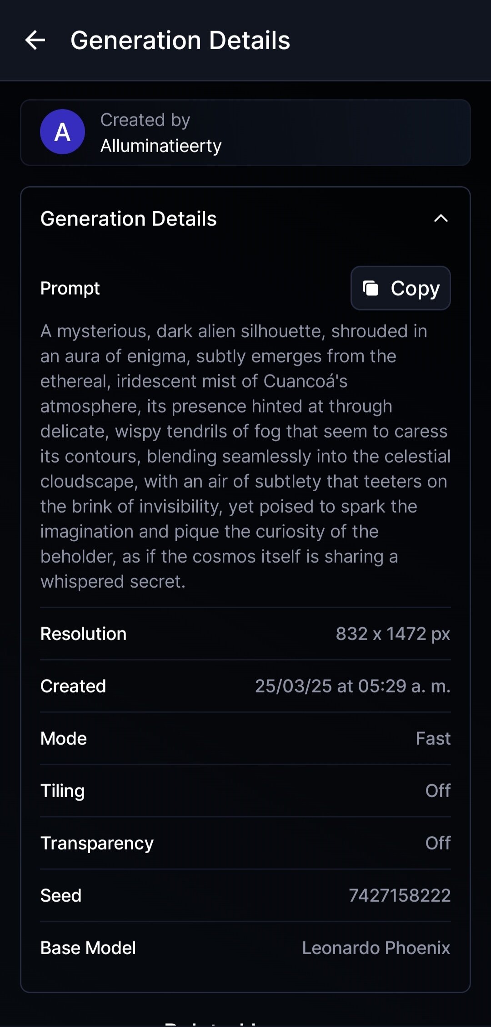Click the Transparency "Off" value
491x1027 pixels.
[x=438, y=843]
